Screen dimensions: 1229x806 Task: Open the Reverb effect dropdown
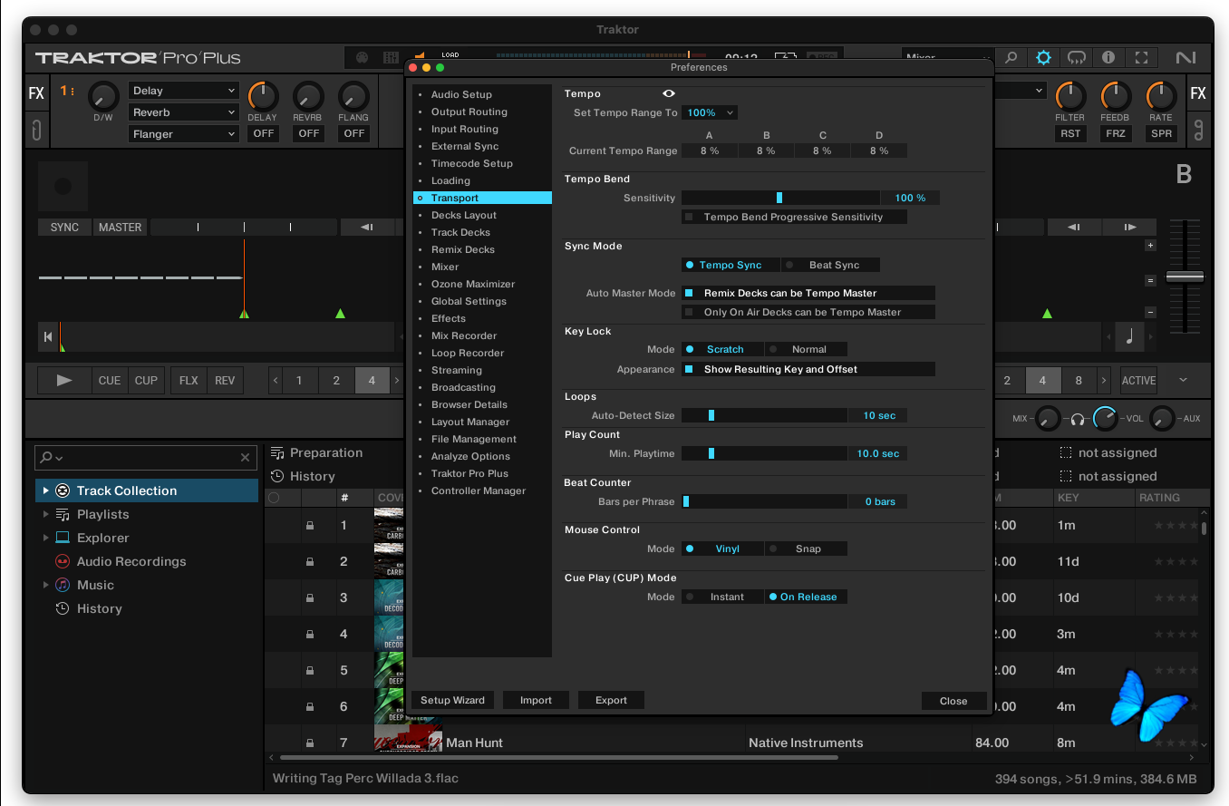pyautogui.click(x=183, y=112)
